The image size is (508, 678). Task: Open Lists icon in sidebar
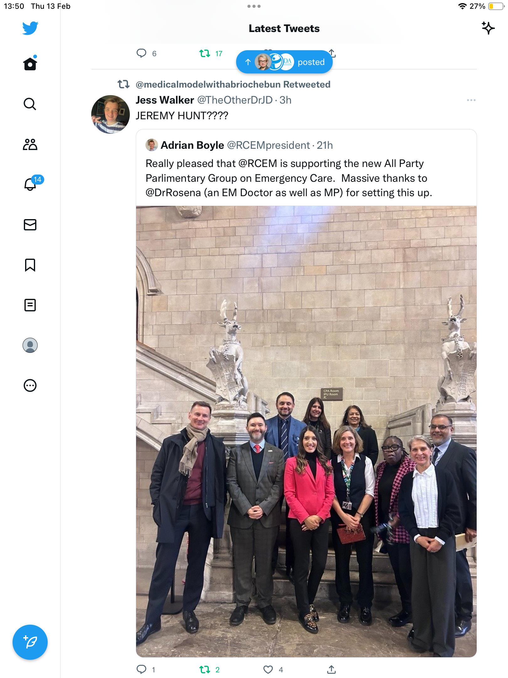(x=30, y=305)
